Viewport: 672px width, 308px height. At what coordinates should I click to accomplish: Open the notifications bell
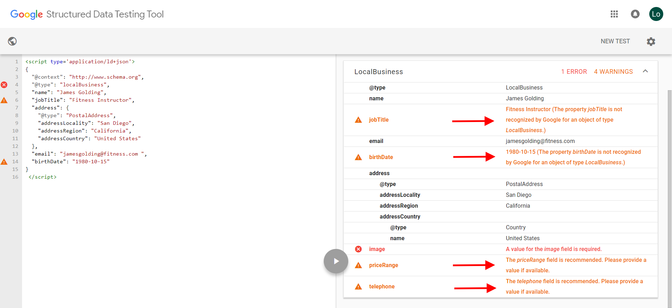tap(635, 14)
